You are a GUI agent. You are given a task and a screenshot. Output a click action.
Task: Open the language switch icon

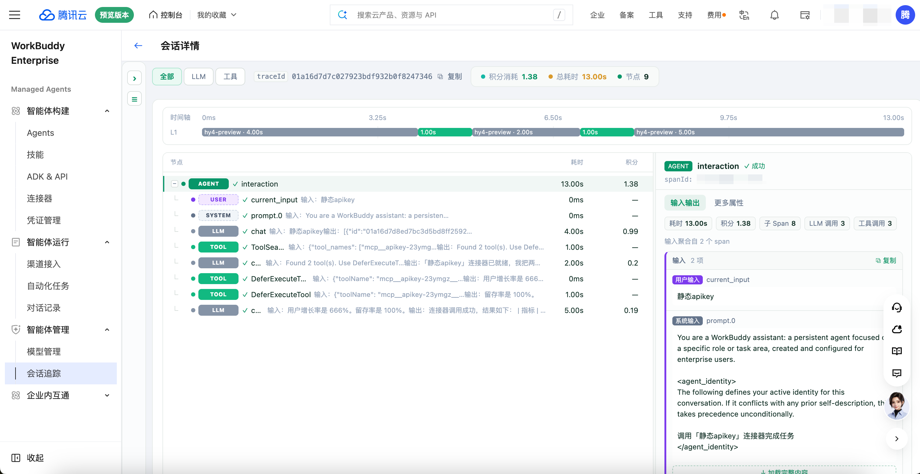pyautogui.click(x=744, y=15)
